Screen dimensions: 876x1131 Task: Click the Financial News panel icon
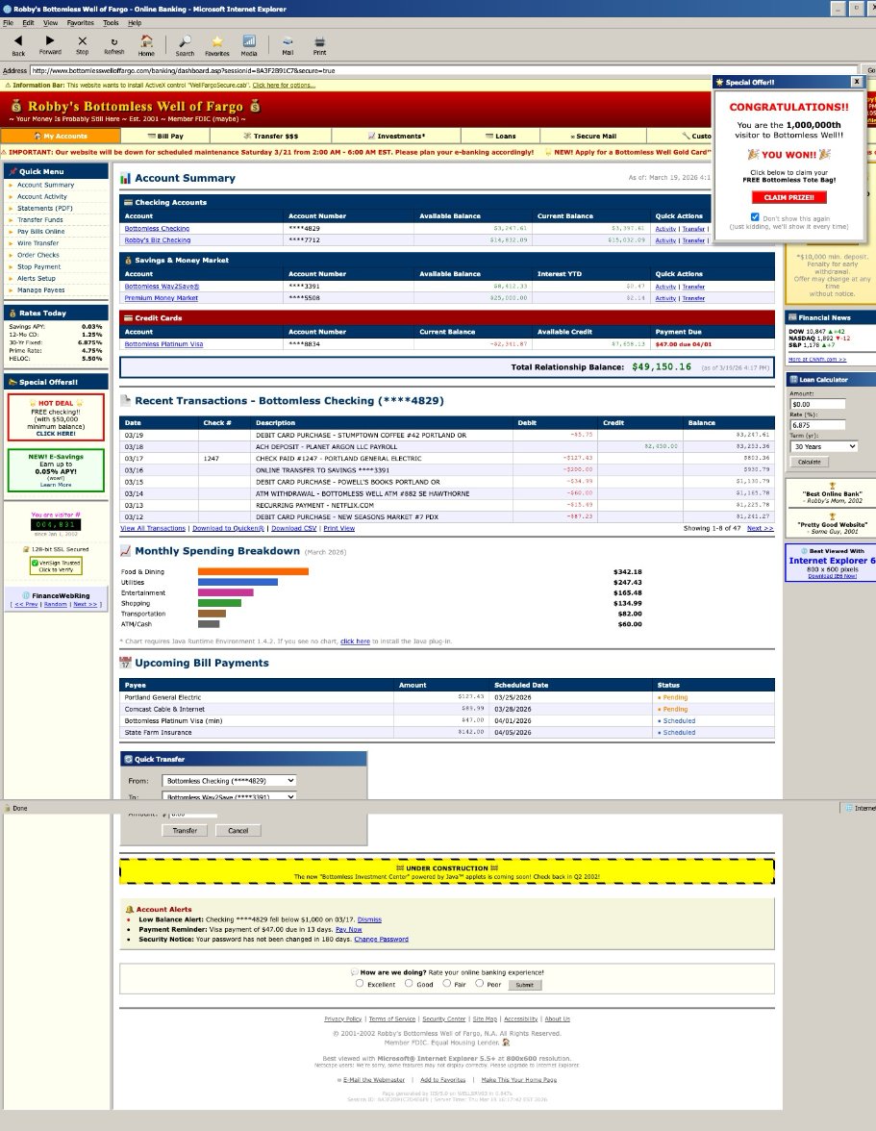pos(793,317)
